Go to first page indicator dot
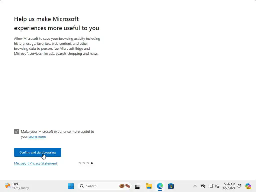The width and height of the screenshot is (256, 192). pos(80,163)
